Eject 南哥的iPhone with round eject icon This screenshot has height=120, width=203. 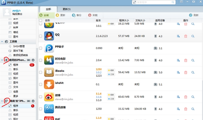pyautogui.click(x=33, y=60)
